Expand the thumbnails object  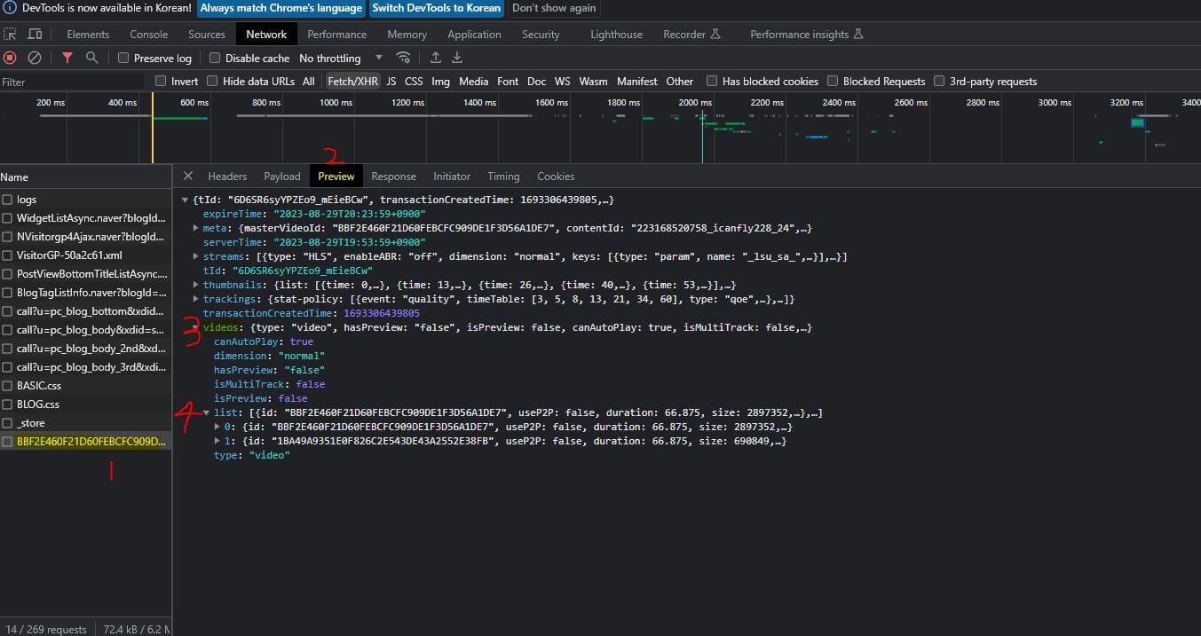click(x=196, y=285)
